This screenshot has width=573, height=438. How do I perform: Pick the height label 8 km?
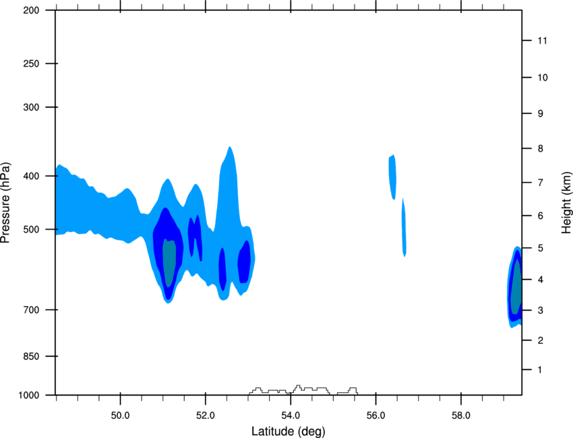541,149
